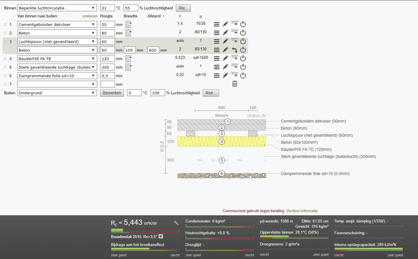This screenshot has height=259, width=418.
Task: Toggle power icon for Luchtspouw layer
Action: [243, 41]
